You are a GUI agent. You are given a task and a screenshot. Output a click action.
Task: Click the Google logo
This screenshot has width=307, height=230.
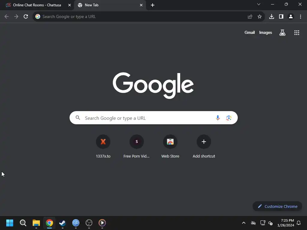click(x=153, y=85)
